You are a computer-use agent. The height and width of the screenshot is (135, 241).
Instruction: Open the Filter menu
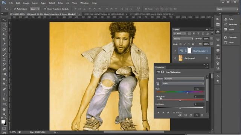click(61, 3)
